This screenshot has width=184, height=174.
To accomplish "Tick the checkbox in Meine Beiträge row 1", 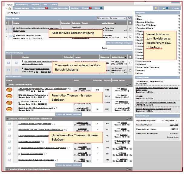I will pyautogui.click(x=130, y=29).
